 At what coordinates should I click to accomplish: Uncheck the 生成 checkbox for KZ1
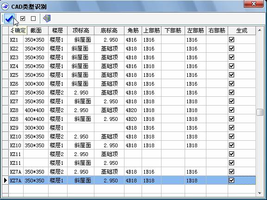[231, 40]
